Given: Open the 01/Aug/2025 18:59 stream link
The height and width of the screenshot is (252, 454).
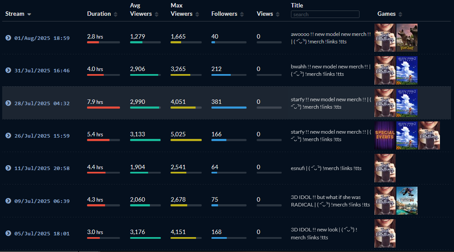Looking at the screenshot, I should (x=42, y=38).
